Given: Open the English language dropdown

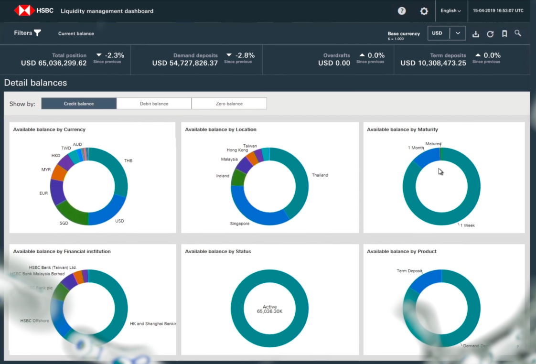Looking at the screenshot, I should (450, 11).
